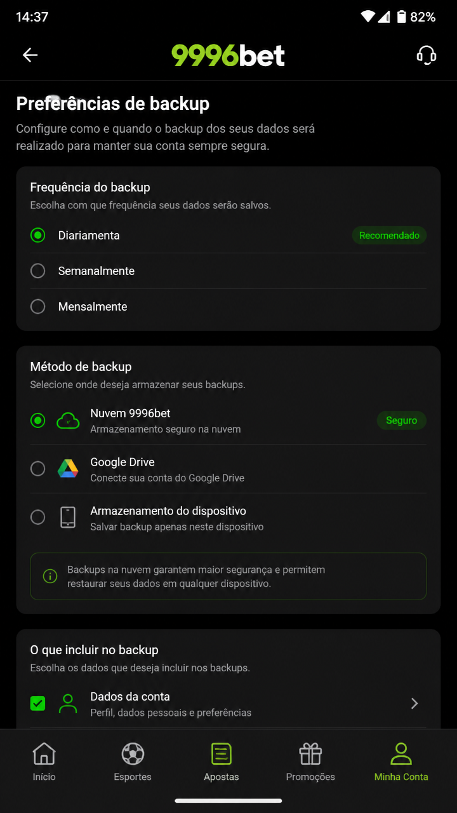Choose the Mensalmente radio option
Screen dimensions: 457x813
(x=38, y=307)
